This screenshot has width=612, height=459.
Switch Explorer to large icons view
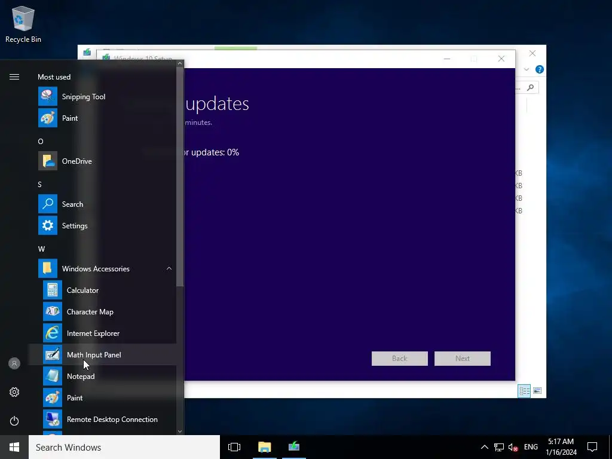[537, 391]
